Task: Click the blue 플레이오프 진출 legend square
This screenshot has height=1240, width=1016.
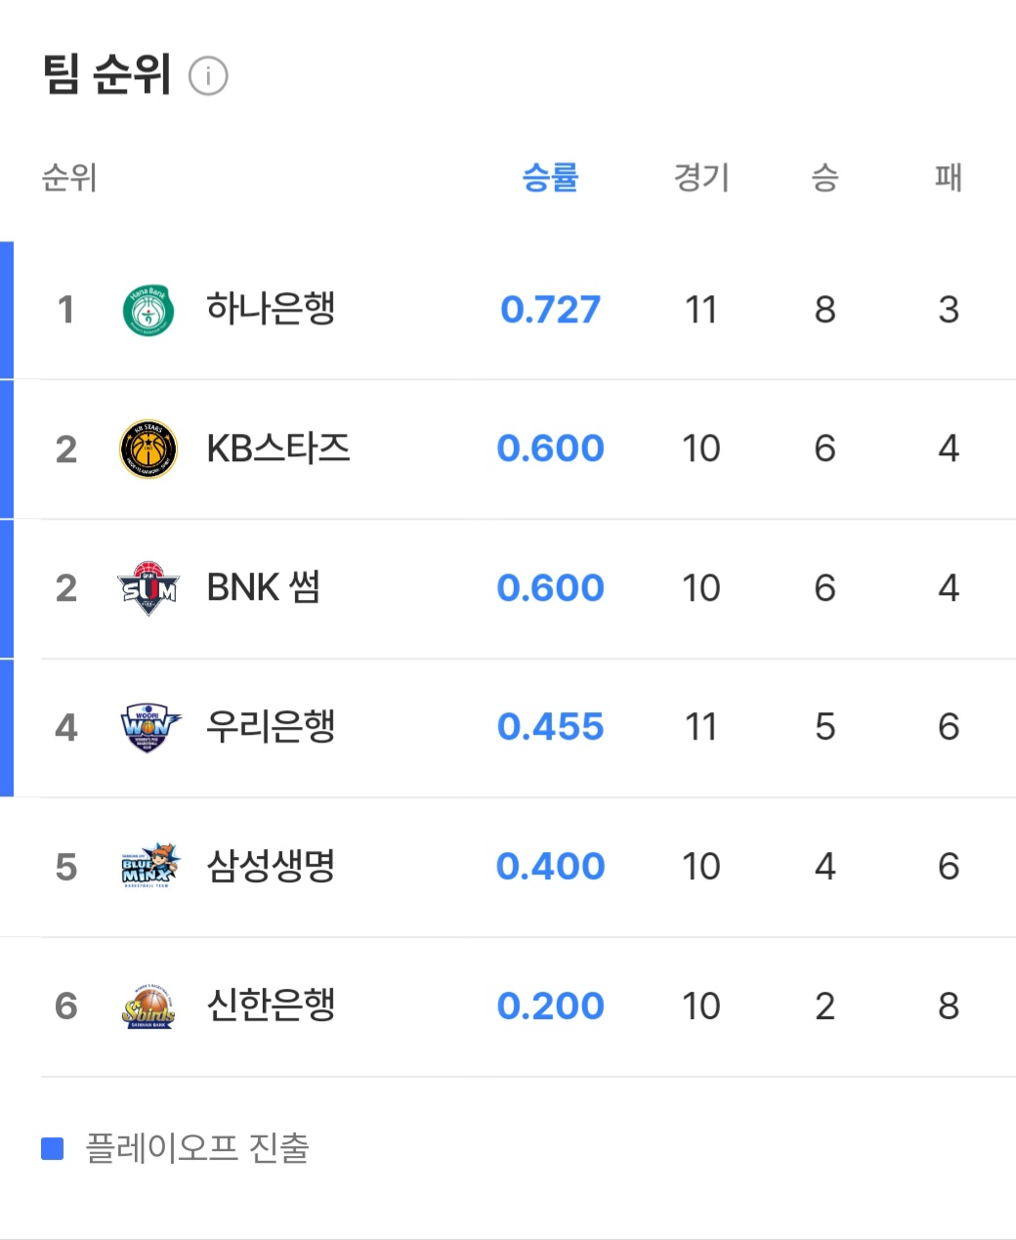Action: [x=53, y=1149]
